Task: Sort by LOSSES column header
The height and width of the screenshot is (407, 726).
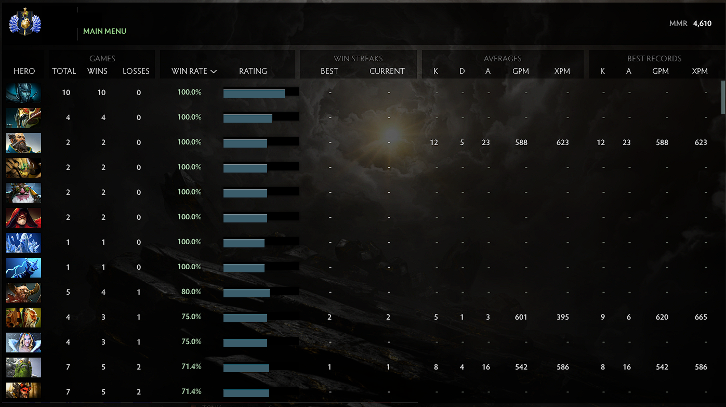Action: pyautogui.click(x=136, y=71)
